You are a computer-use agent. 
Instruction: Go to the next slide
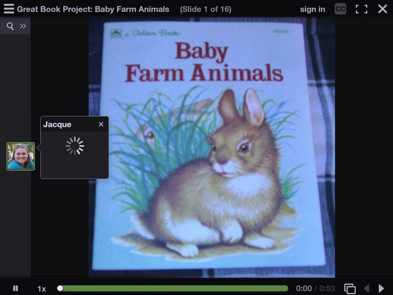(x=381, y=289)
